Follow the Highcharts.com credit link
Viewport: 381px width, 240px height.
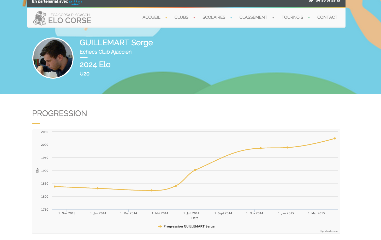click(x=329, y=231)
